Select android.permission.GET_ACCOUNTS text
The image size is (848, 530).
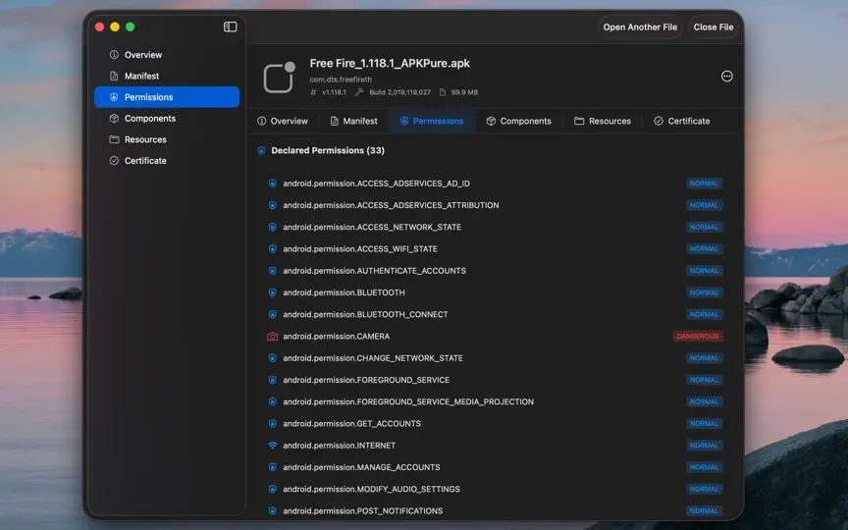(x=352, y=423)
